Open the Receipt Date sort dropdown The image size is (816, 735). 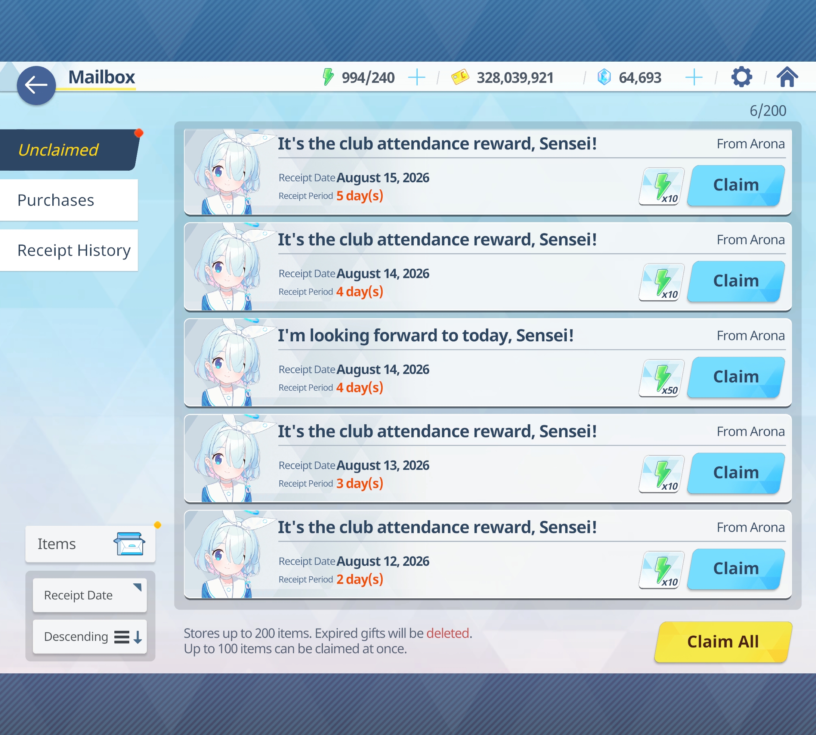tap(90, 595)
